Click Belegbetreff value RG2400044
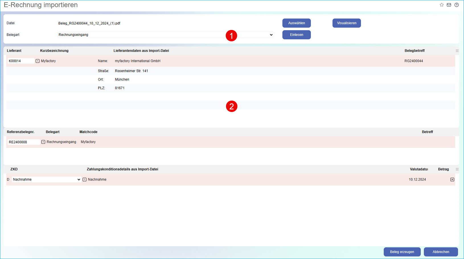The width and height of the screenshot is (464, 259). pyautogui.click(x=414, y=61)
